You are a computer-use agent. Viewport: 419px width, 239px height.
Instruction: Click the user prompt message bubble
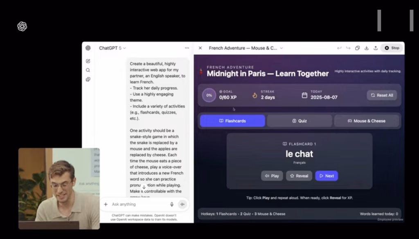[158, 128]
